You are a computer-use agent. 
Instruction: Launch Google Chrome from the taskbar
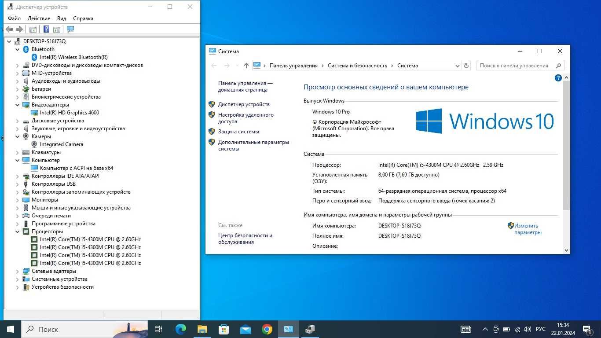[x=267, y=329]
